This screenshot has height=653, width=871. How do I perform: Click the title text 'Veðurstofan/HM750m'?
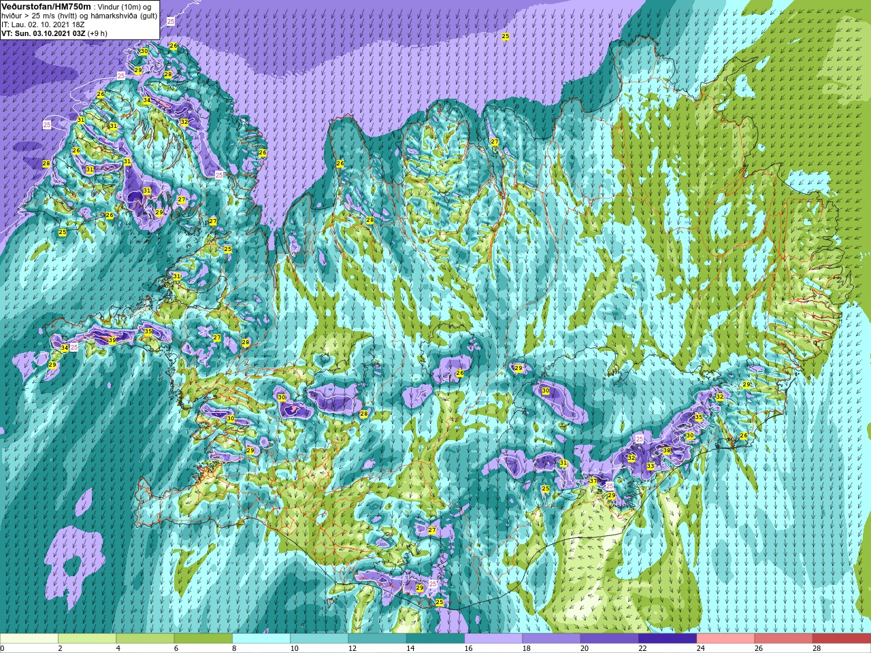tap(46, 6)
